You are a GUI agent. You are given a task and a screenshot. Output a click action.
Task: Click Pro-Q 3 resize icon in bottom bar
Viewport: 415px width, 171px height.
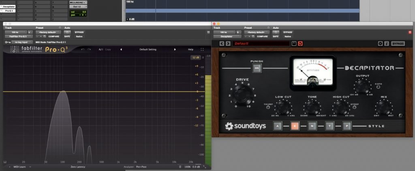(x=204, y=167)
